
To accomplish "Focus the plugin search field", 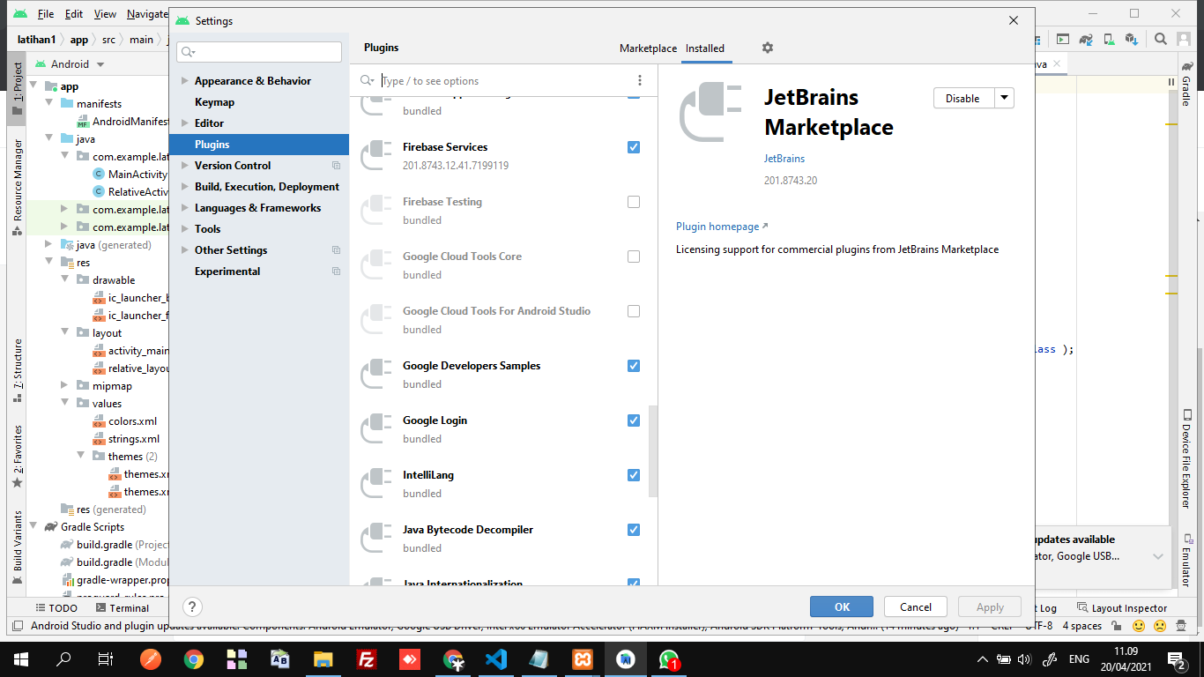I will [503, 80].
